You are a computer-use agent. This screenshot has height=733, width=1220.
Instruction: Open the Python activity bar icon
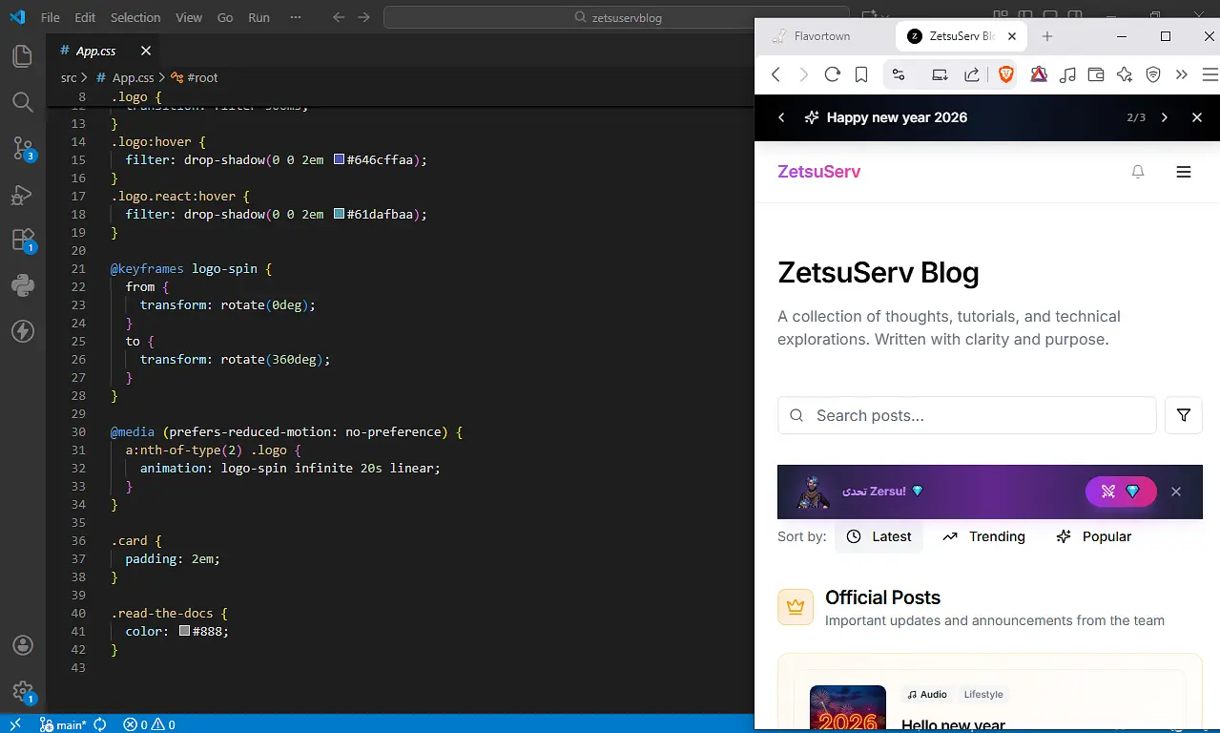coord(23,285)
